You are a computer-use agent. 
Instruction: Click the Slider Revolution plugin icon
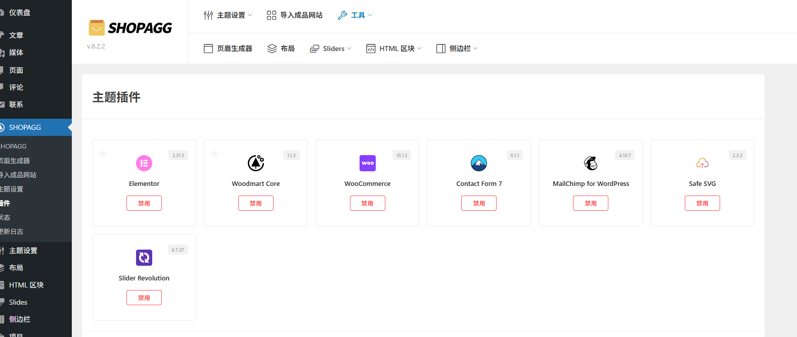[x=144, y=258]
